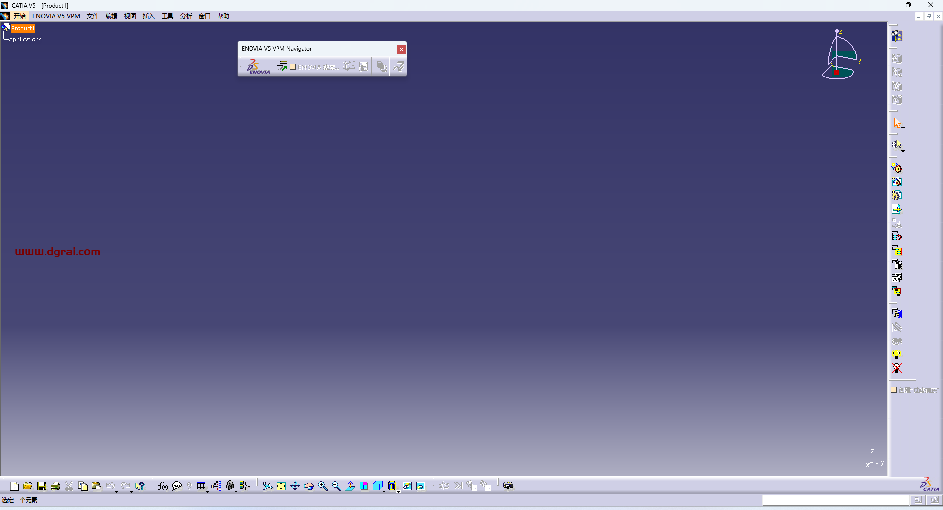
Task: Click the document with yellow arrow icon
Action: pos(897,209)
